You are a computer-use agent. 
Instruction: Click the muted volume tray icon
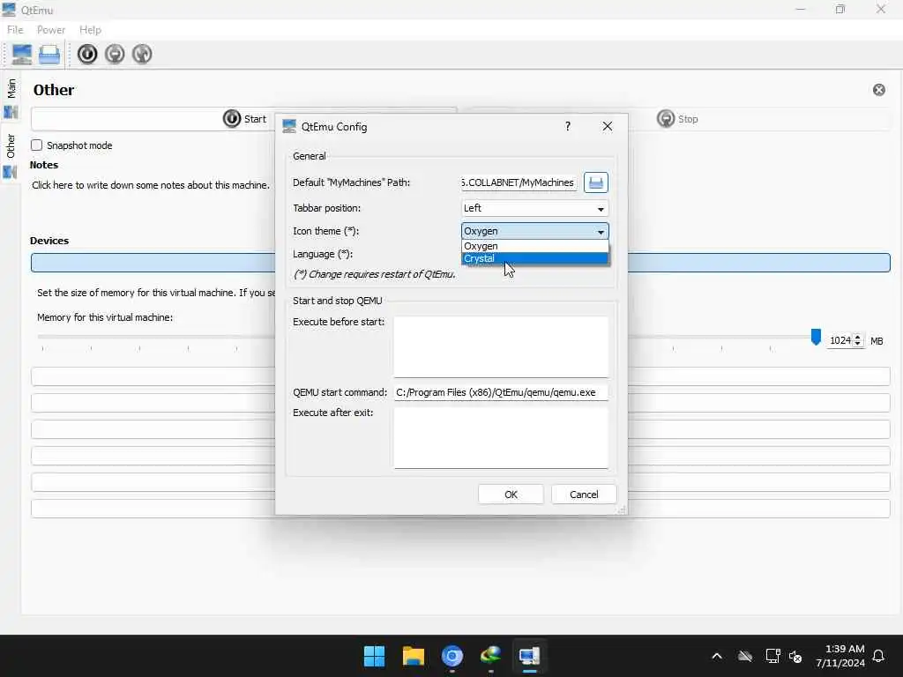tap(796, 656)
